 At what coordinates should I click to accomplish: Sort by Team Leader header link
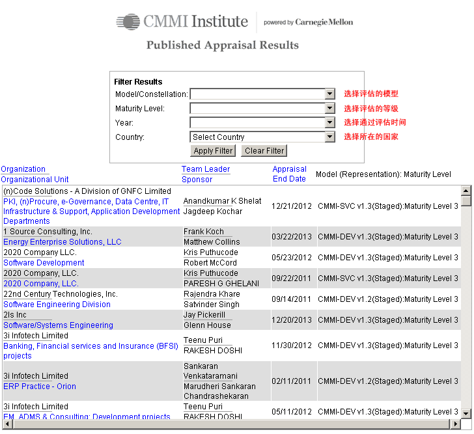pyautogui.click(x=206, y=169)
